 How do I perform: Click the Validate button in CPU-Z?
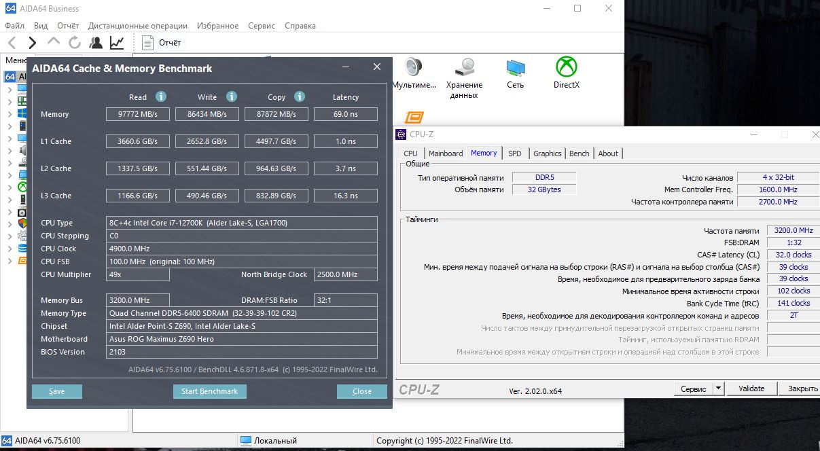point(751,389)
